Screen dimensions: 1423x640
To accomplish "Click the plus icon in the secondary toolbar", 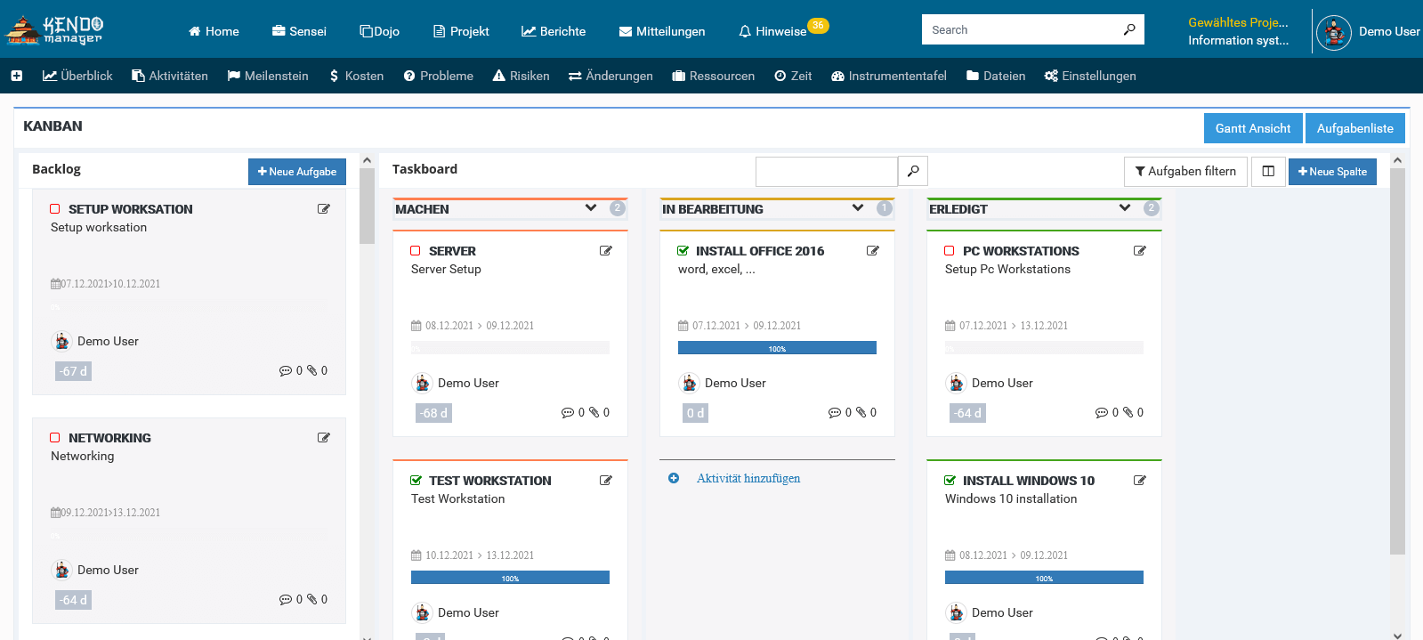I will click(x=17, y=77).
